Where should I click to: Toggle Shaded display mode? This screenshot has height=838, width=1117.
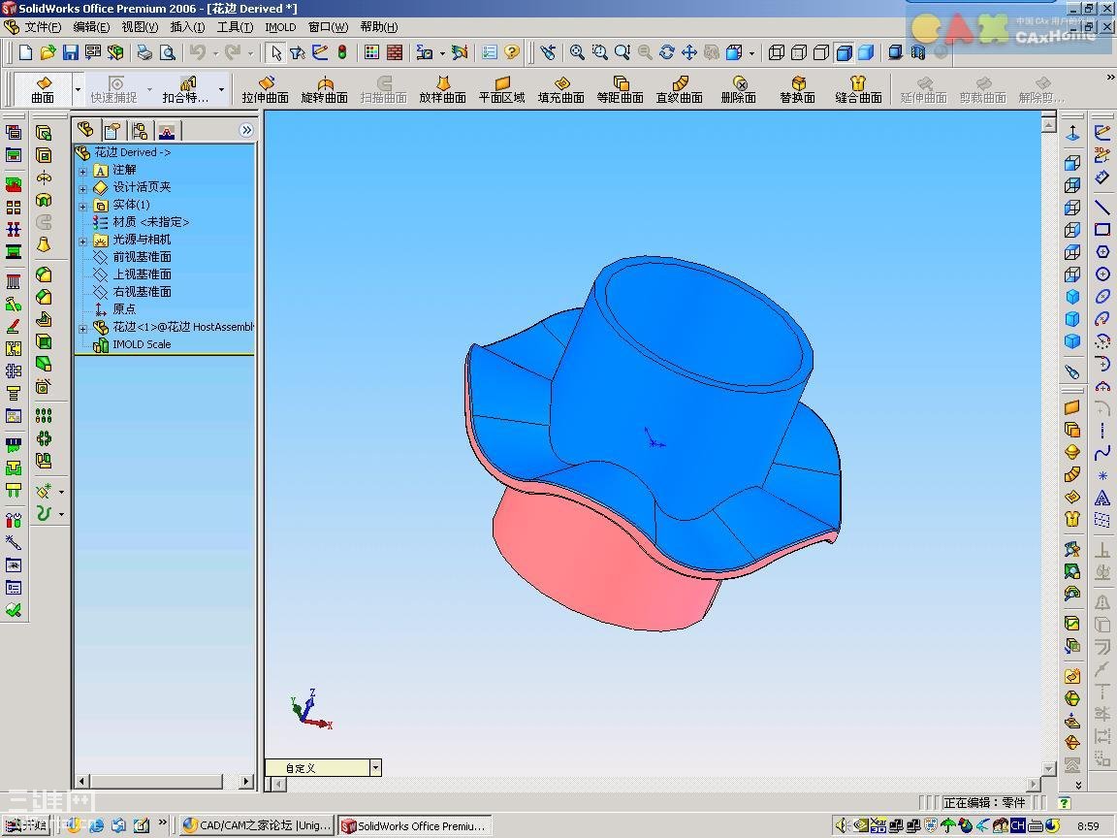(x=866, y=52)
